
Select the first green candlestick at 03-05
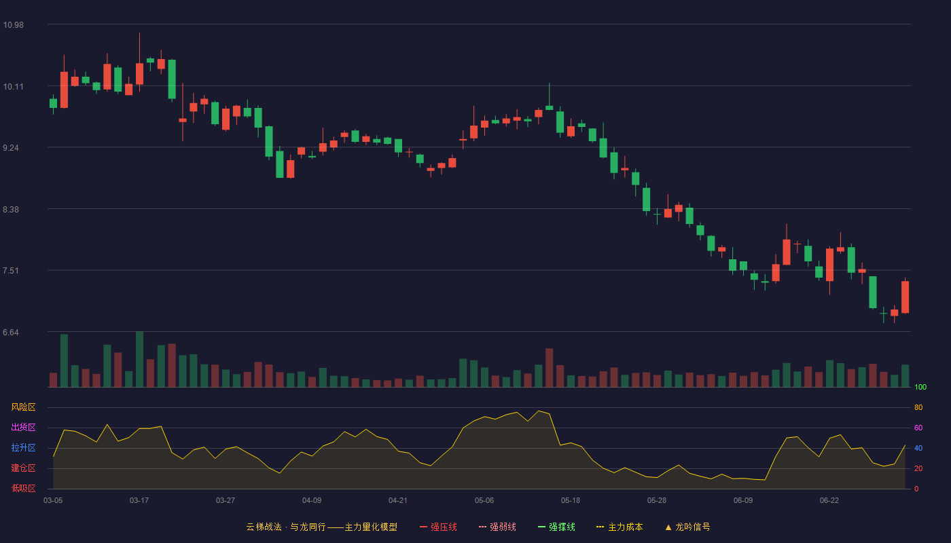click(53, 103)
